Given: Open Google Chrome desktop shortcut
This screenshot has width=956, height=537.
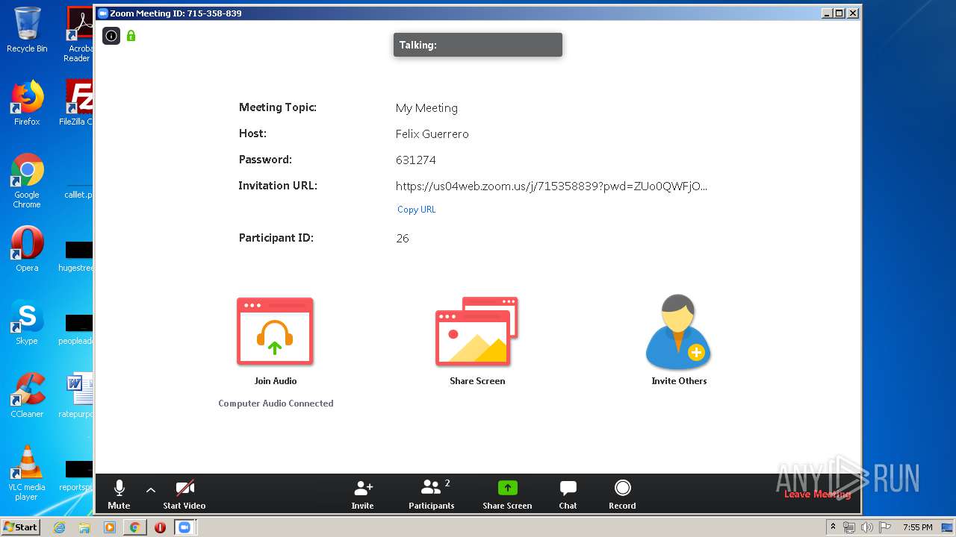Looking at the screenshot, I should click(x=27, y=180).
